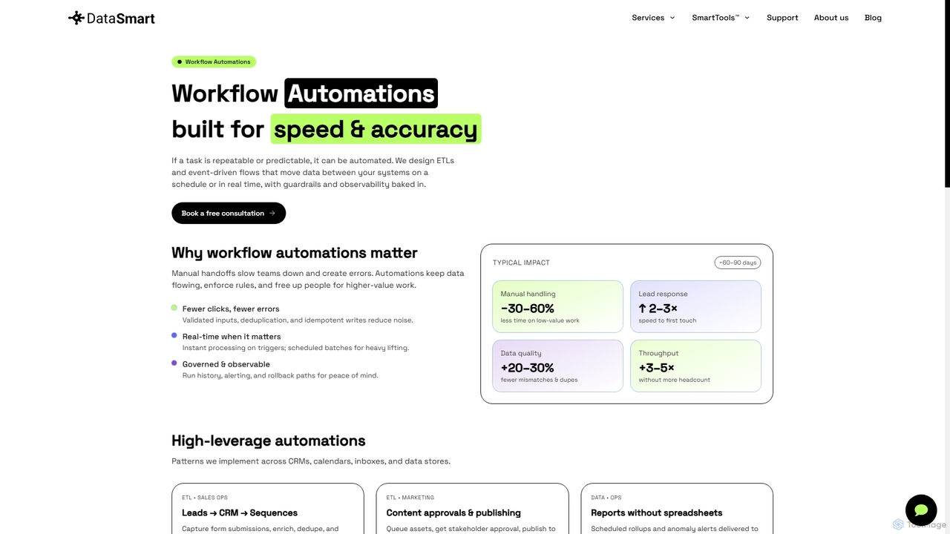This screenshot has width=950, height=534.
Task: Click the ~60–90 days pill
Action: click(x=738, y=263)
